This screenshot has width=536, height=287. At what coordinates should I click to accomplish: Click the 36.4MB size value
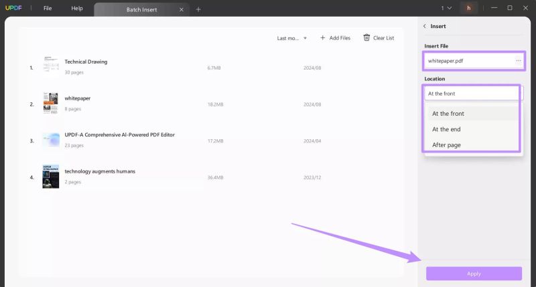coord(215,177)
